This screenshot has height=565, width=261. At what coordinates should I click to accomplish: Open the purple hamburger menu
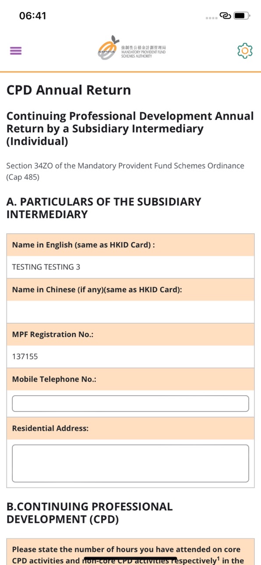point(16,51)
